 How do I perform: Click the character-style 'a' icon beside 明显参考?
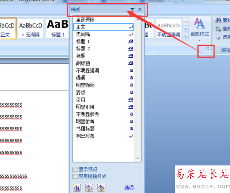[x=132, y=121]
